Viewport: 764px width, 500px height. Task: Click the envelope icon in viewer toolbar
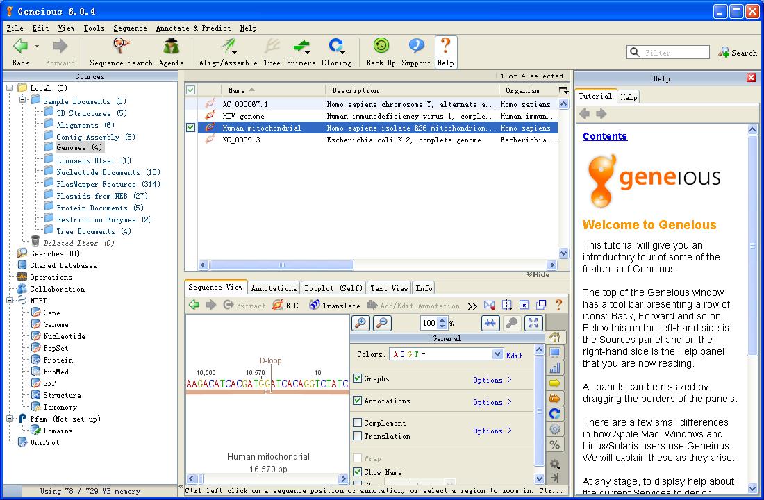click(x=490, y=306)
